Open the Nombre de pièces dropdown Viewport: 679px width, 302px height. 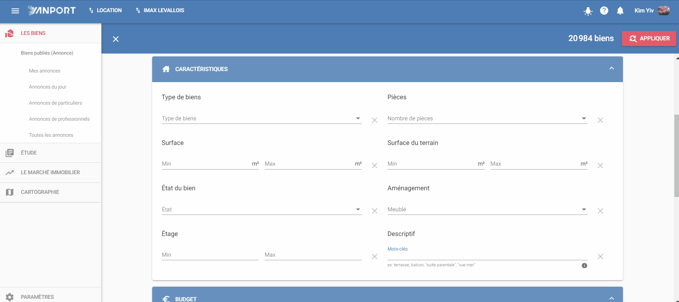coord(487,119)
